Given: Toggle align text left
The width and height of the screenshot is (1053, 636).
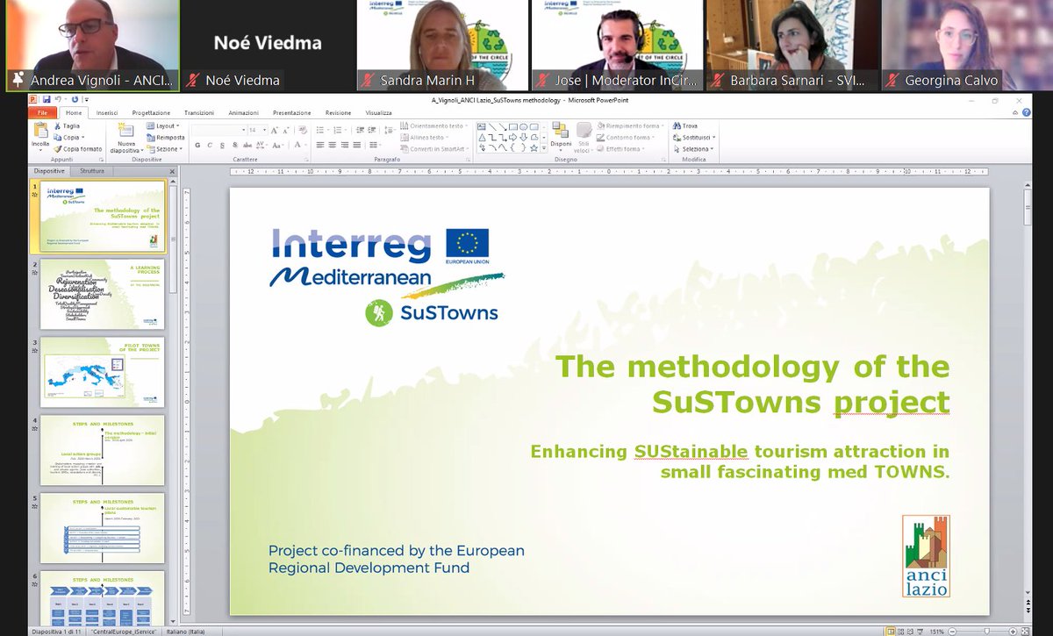Looking at the screenshot, I should [x=319, y=145].
